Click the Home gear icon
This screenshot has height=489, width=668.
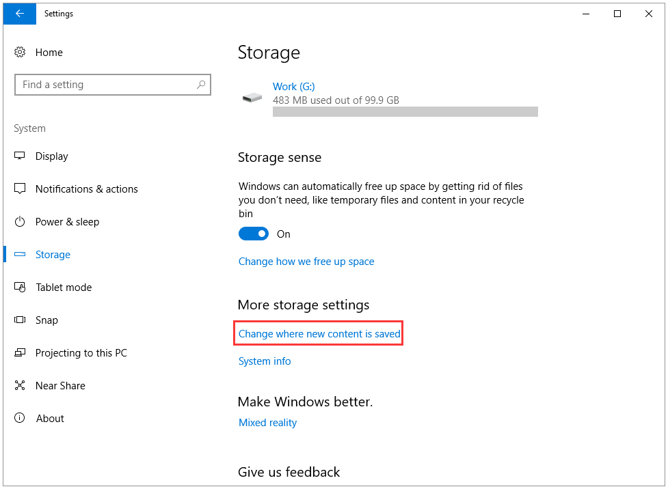coord(20,53)
